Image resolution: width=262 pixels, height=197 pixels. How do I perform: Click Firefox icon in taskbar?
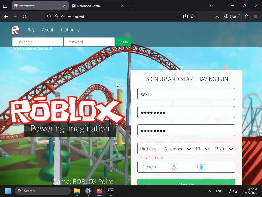(100, 191)
